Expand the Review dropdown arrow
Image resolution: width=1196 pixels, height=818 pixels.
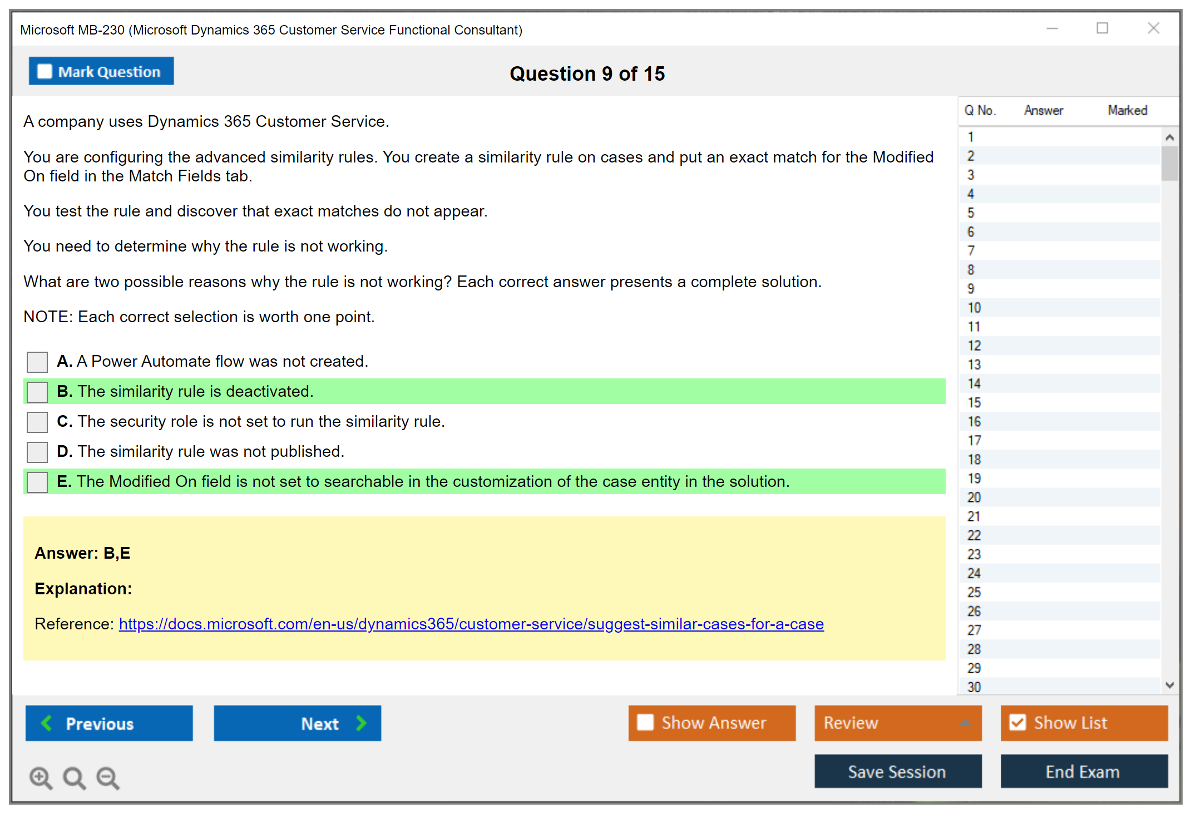(x=965, y=722)
